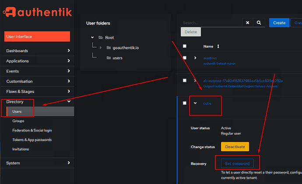The height and width of the screenshot is (184, 302).
Task: Sort by Name column arrow icon
Action: click(x=218, y=46)
